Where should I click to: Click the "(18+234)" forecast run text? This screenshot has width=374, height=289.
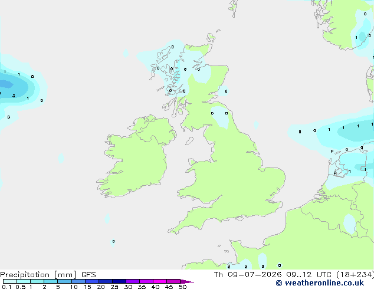pyautogui.click(x=355, y=275)
